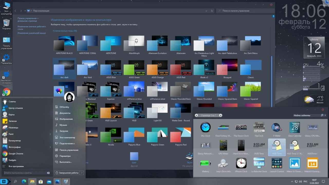Select the ASUS Green theme

click(134, 69)
